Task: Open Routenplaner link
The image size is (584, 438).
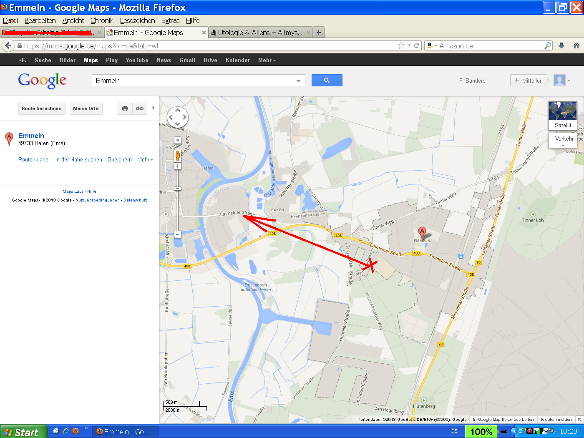Action: point(34,159)
